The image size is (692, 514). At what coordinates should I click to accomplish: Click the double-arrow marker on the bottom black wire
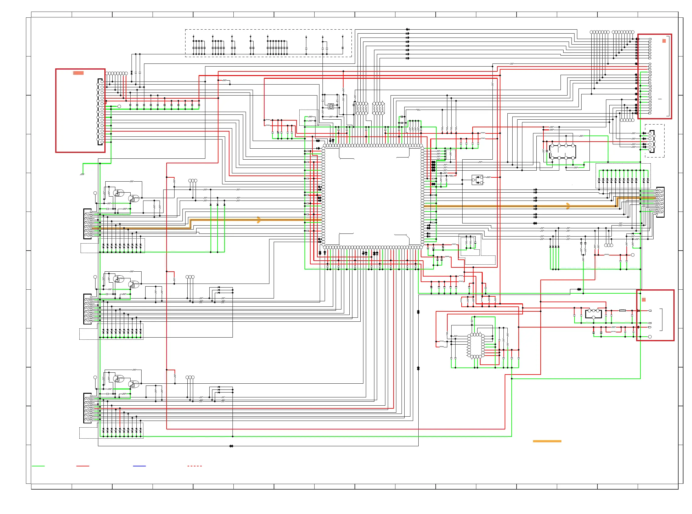click(x=231, y=446)
